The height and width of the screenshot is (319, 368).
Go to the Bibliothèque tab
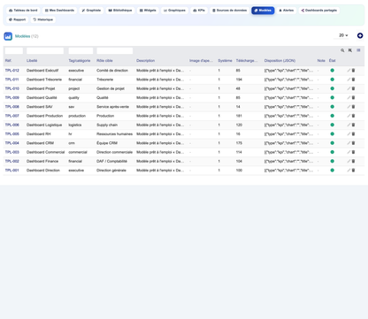click(120, 11)
